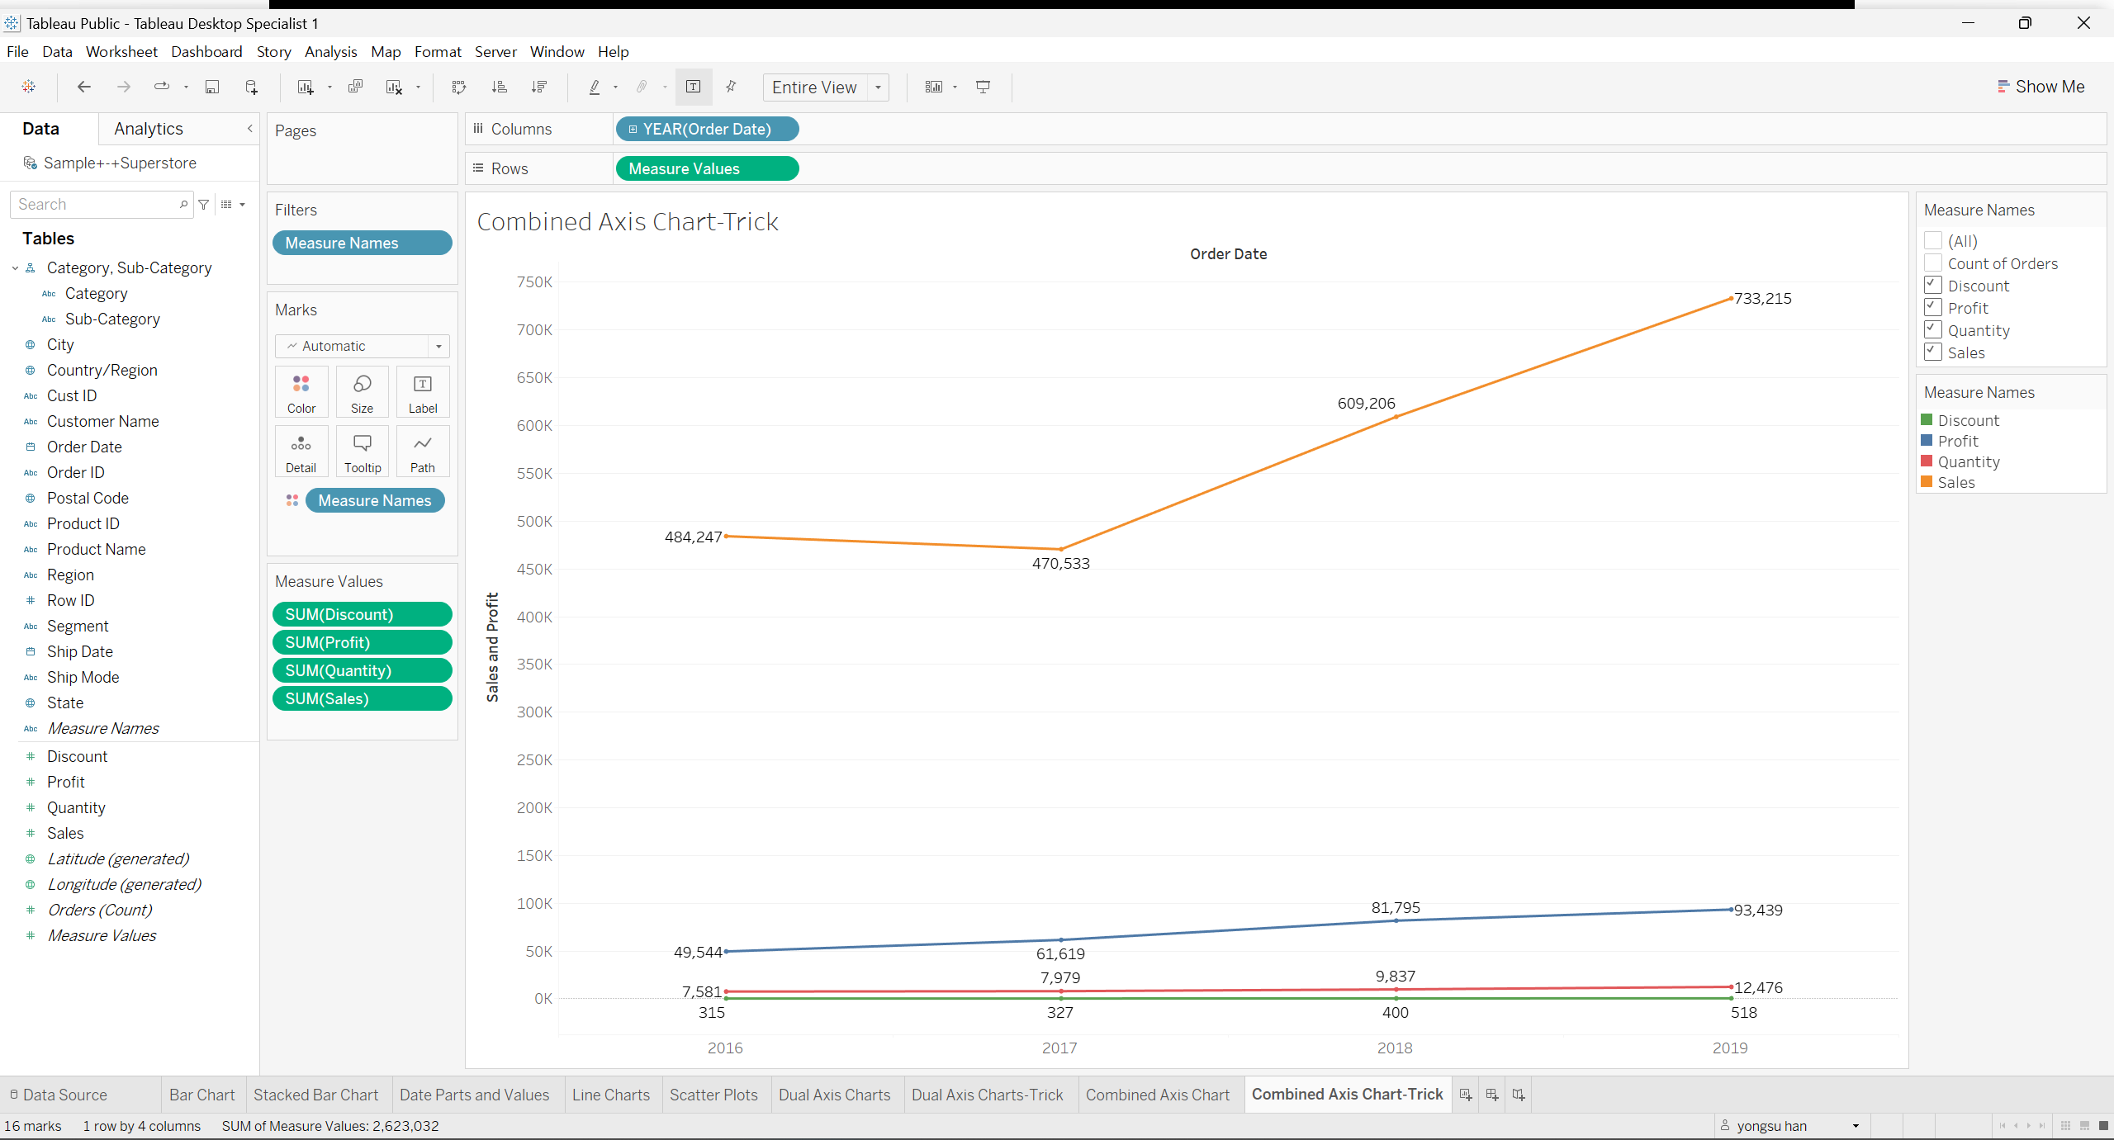Click the Undo back arrow icon
Screen dimensions: 2114x1140
click(83, 87)
